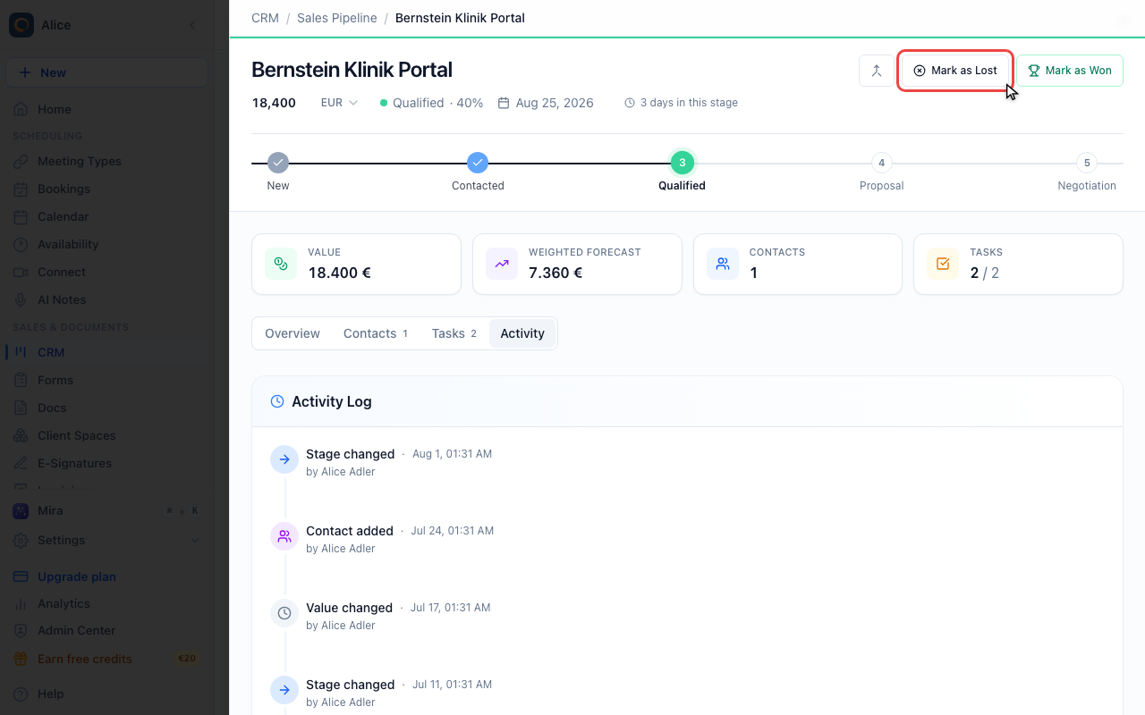Click the Home icon in sidebar
Viewport: 1145px width, 715px height.
coord(21,109)
